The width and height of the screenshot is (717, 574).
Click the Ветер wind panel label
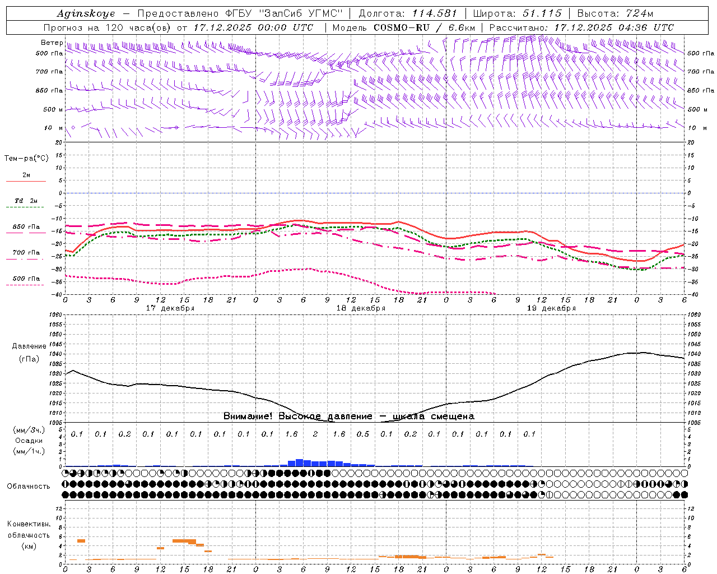[52, 43]
